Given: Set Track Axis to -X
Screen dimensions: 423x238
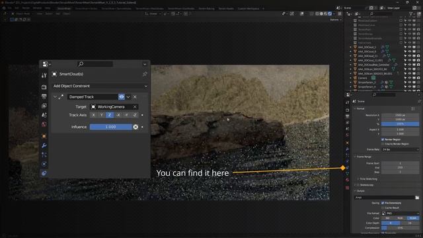Looking at the screenshot, I should 118,115.
